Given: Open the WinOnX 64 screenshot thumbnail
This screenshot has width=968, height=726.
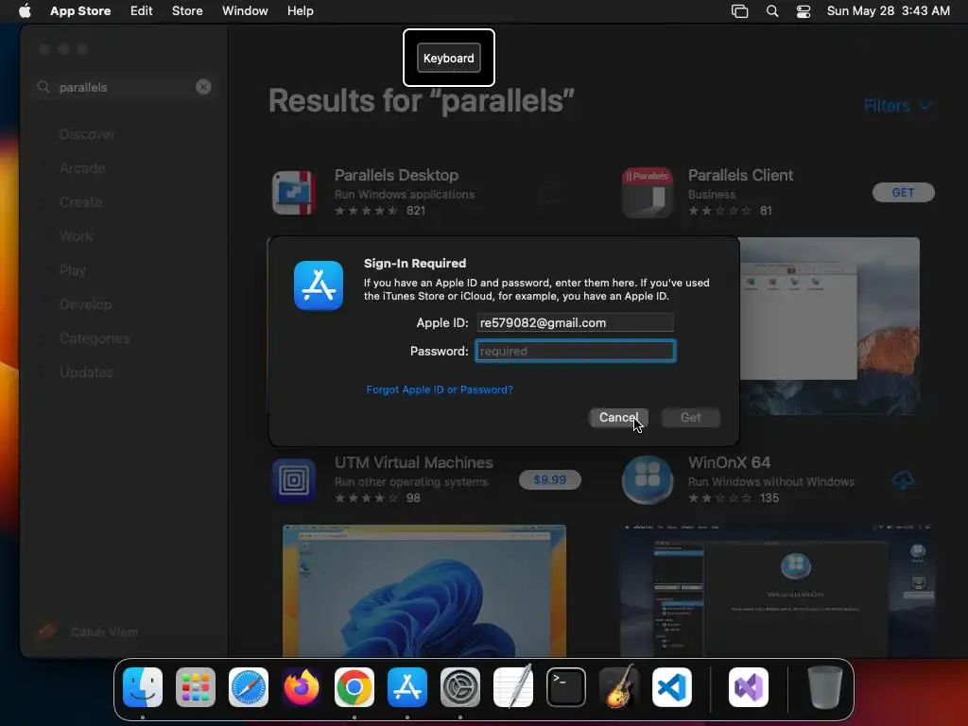Looking at the screenshot, I should coord(778,590).
